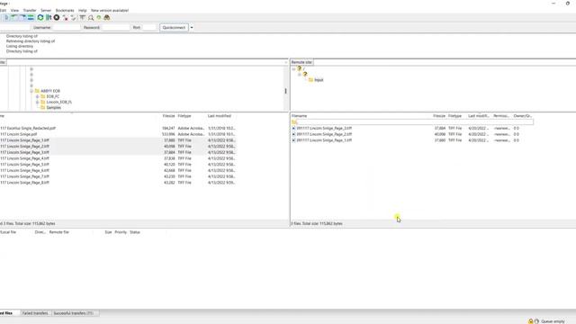Click queue indicator icon beside Queue empty
The width and height of the screenshot is (576, 324).
click(536, 321)
